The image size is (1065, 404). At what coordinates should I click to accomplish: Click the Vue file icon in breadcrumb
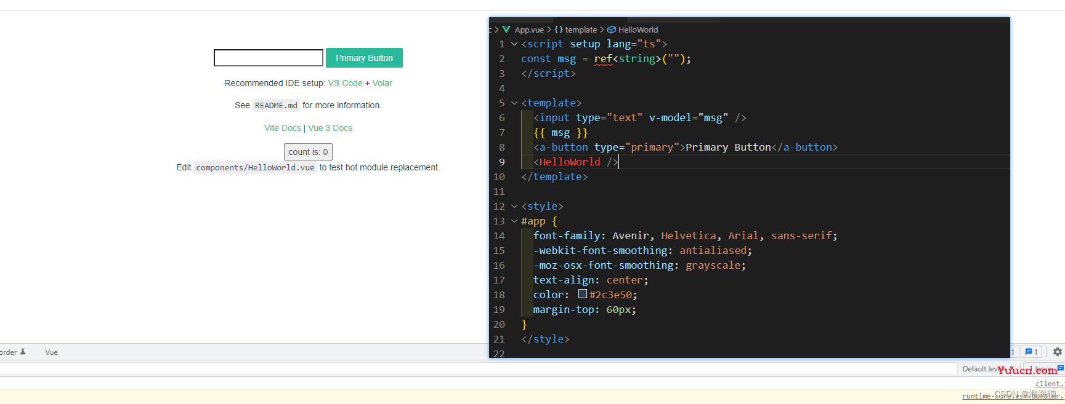[506, 30]
